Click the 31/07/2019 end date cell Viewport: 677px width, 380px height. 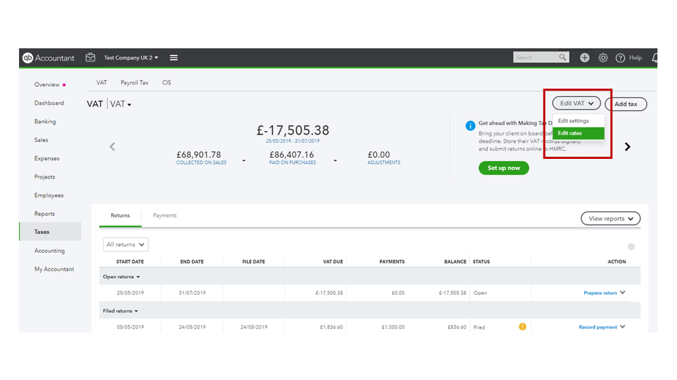pyautogui.click(x=192, y=293)
